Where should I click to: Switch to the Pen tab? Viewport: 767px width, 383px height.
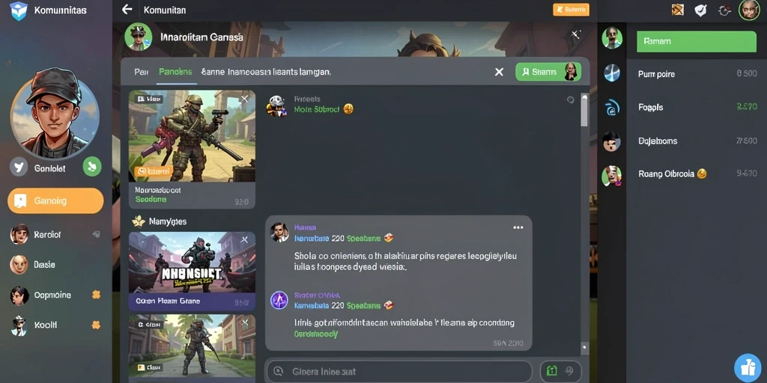142,72
